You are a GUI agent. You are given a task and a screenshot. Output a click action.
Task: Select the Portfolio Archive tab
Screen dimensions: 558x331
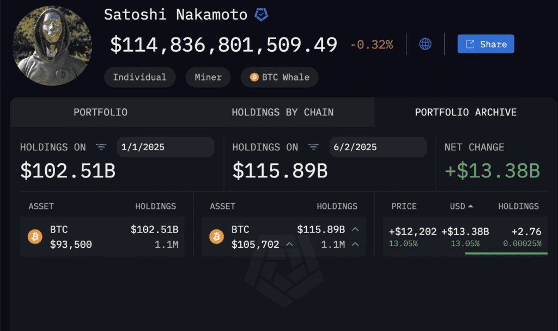[x=465, y=113]
